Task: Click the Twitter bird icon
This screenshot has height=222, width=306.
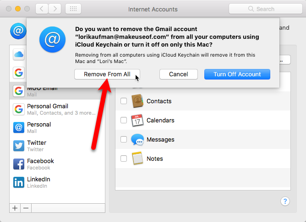Action: point(19,146)
